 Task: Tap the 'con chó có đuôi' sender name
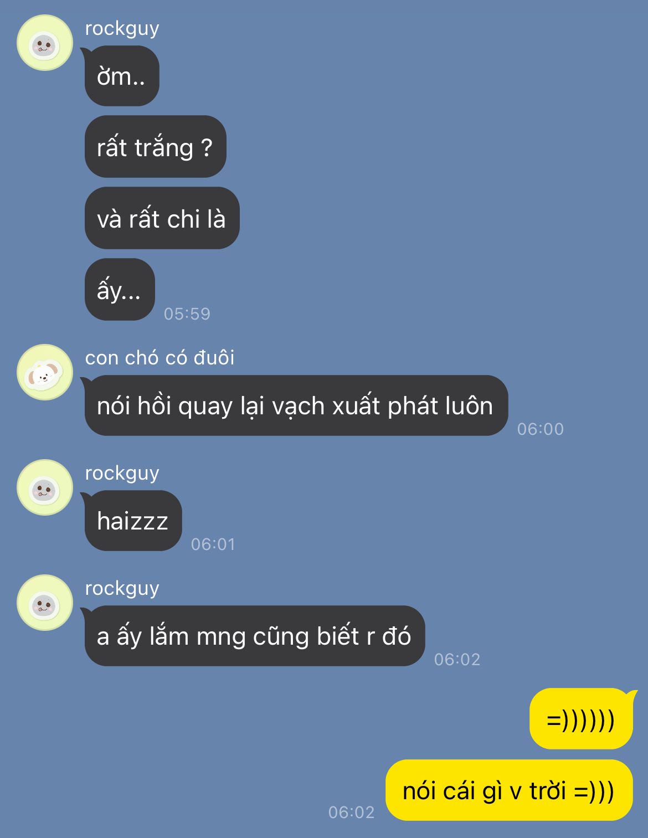[160, 358]
